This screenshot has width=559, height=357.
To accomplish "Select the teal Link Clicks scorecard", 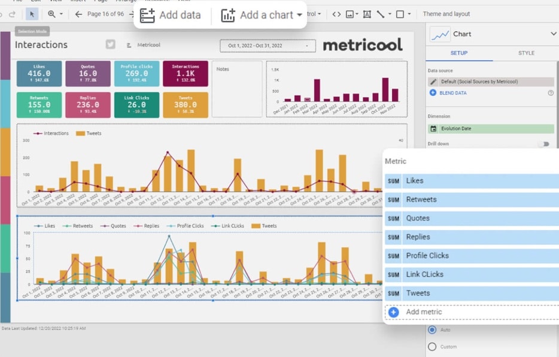I will tap(136, 105).
